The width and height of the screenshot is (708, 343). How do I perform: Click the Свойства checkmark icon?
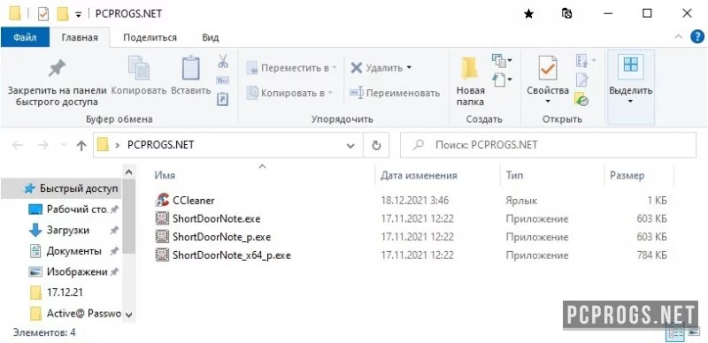548,69
